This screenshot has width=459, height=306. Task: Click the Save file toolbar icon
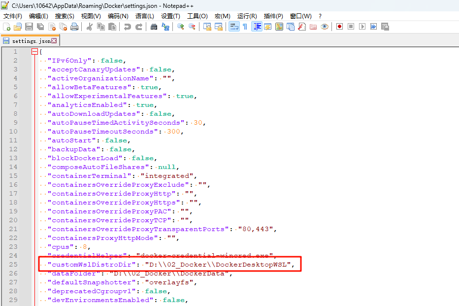[x=29, y=27]
